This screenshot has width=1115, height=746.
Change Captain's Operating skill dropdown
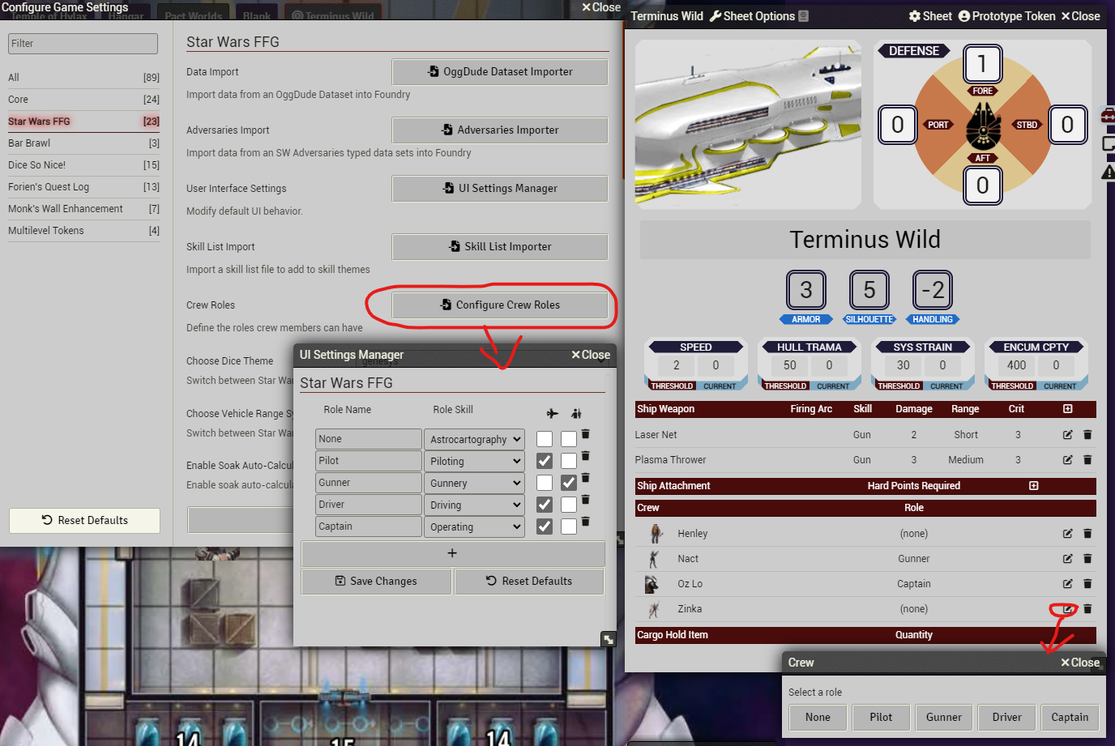tap(474, 526)
